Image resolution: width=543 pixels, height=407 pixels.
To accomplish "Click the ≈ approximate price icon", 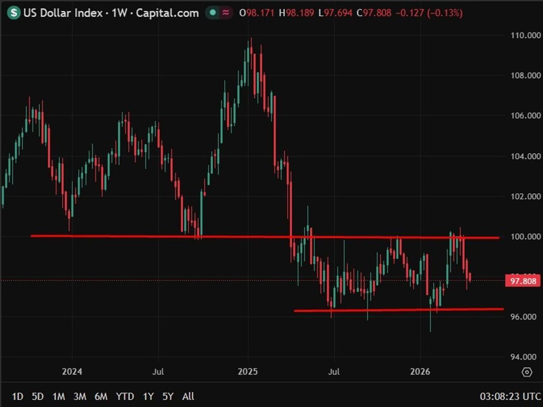I will pos(226,13).
